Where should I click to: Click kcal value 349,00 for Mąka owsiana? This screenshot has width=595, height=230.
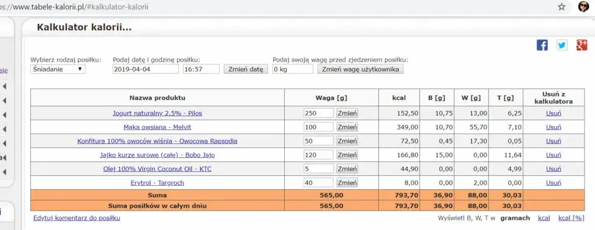click(x=407, y=127)
